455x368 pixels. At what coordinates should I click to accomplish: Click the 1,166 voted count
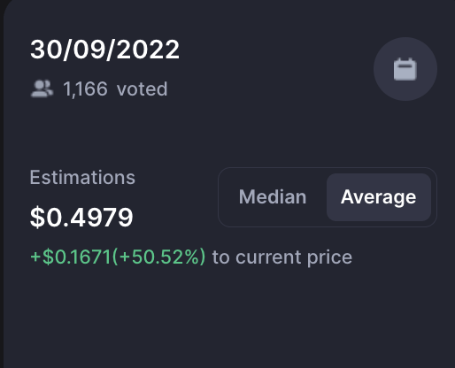click(x=115, y=88)
